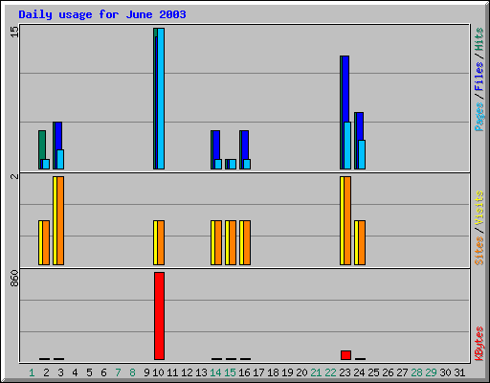
Task: Select the blue Files bar for day 3
Action: click(58, 136)
